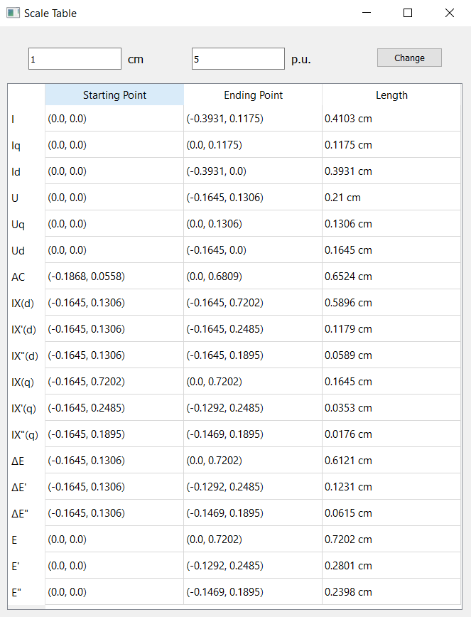The width and height of the screenshot is (471, 617).
Task: Click the length cell 0.0589 cm
Action: click(391, 355)
